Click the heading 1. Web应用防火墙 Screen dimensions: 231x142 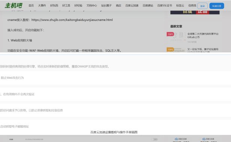click(20, 40)
